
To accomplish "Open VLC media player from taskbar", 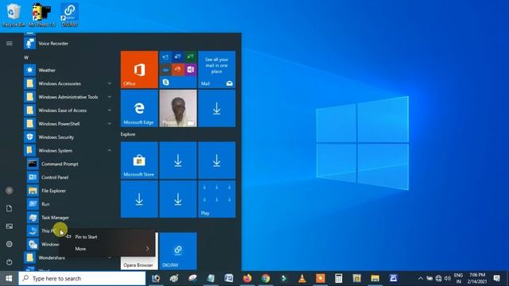I will point(302,278).
